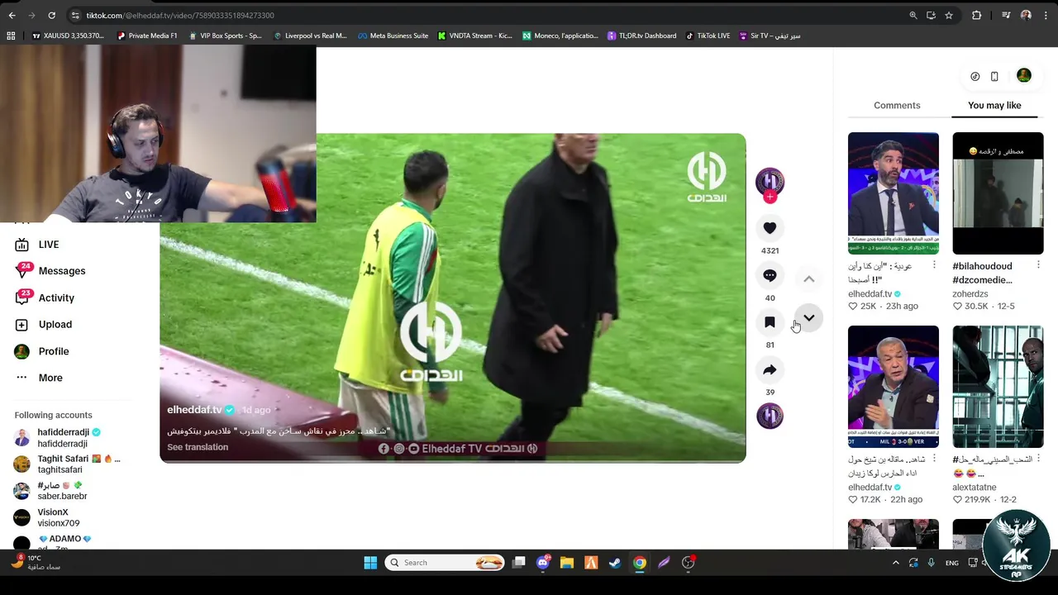Open the Chrome profile avatar in toolbar
Screen dimensions: 1058x595
pos(1026,15)
